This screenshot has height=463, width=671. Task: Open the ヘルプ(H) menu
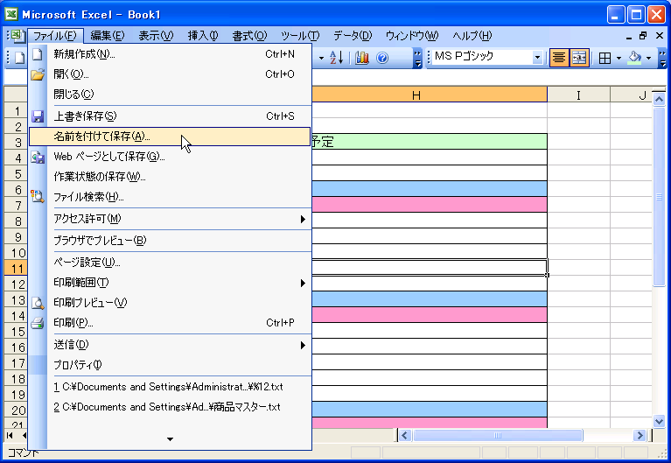point(472,36)
